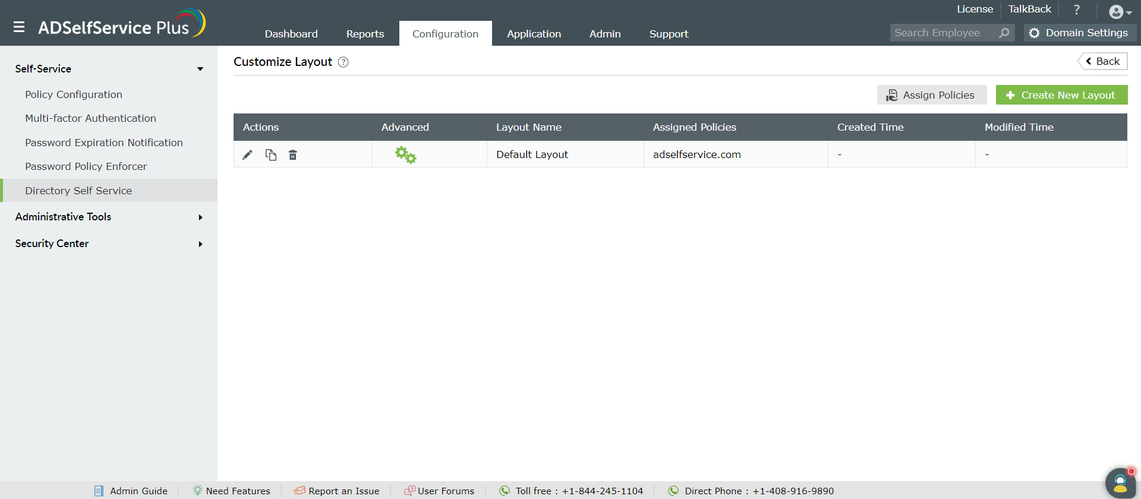Image resolution: width=1141 pixels, height=499 pixels.
Task: Delete the Default Layout via trash icon
Action: tap(293, 155)
